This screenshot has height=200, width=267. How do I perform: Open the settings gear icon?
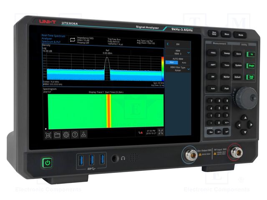pyautogui.click(x=66, y=135)
